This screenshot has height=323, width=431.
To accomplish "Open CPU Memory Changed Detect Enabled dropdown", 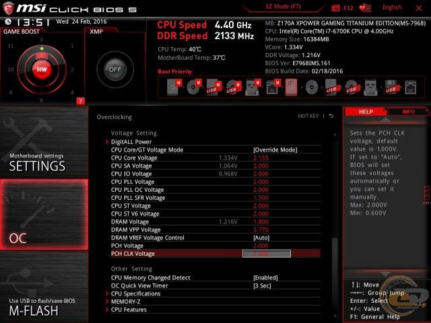I will coord(265,277).
